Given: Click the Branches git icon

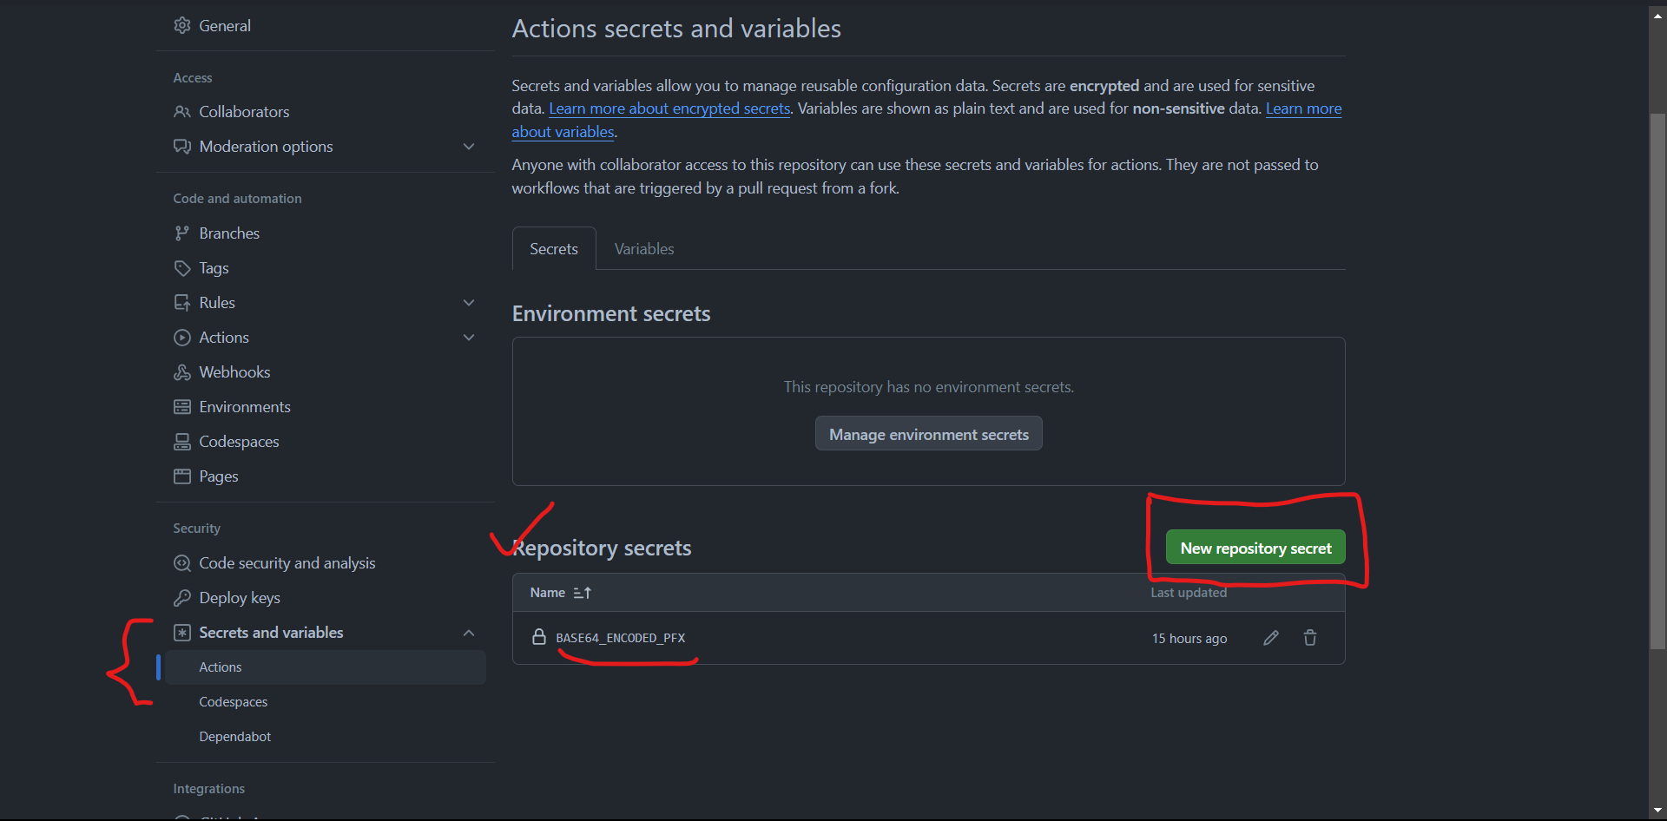Looking at the screenshot, I should (182, 233).
